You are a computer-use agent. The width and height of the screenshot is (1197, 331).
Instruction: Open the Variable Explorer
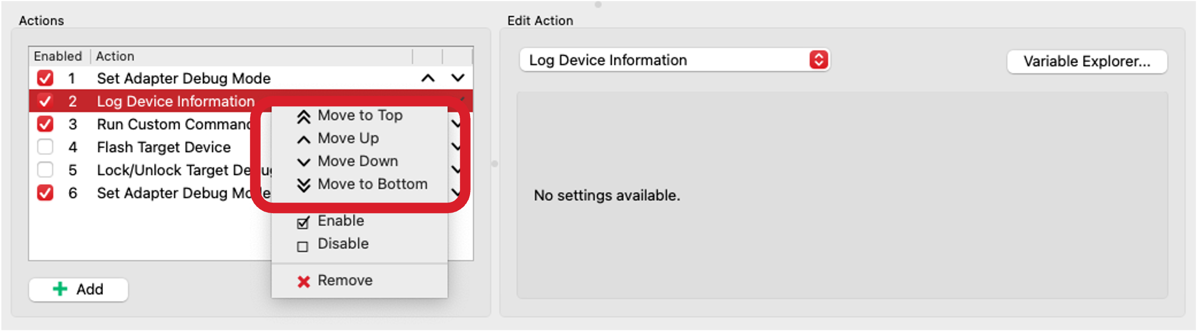(1086, 62)
